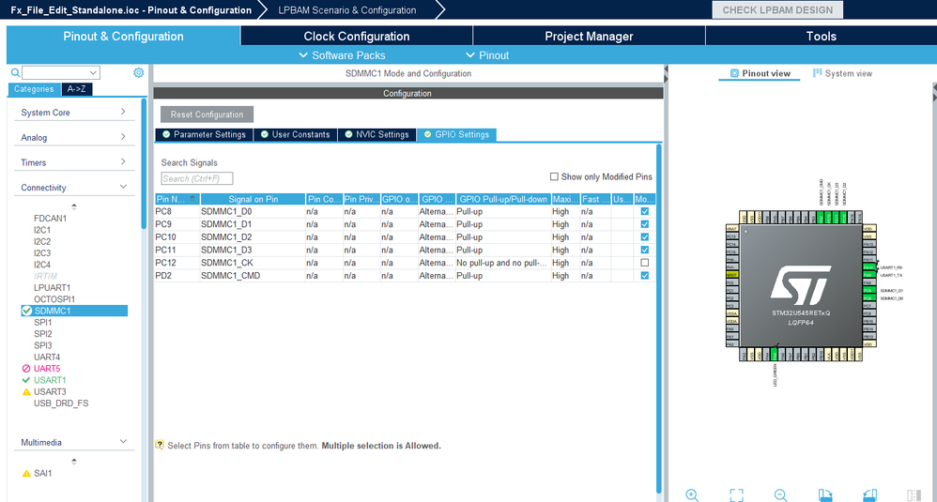Open the peripheral search combo box dropdown arrow
The image size is (937, 502).
(93, 73)
